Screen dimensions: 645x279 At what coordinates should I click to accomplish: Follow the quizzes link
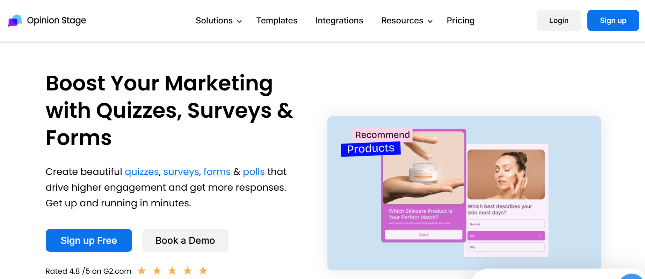coord(142,172)
